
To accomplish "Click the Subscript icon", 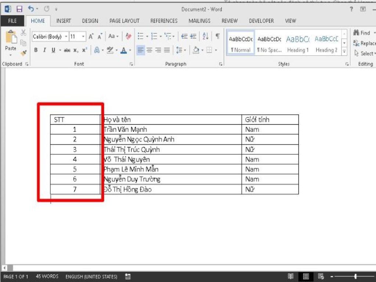I will click(76, 50).
